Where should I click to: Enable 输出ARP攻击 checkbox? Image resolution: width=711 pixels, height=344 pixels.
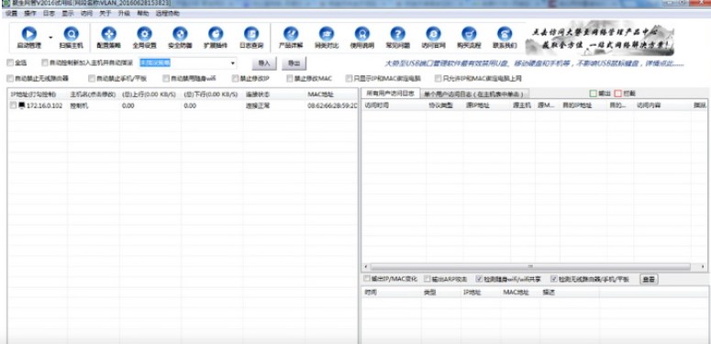(x=428, y=279)
